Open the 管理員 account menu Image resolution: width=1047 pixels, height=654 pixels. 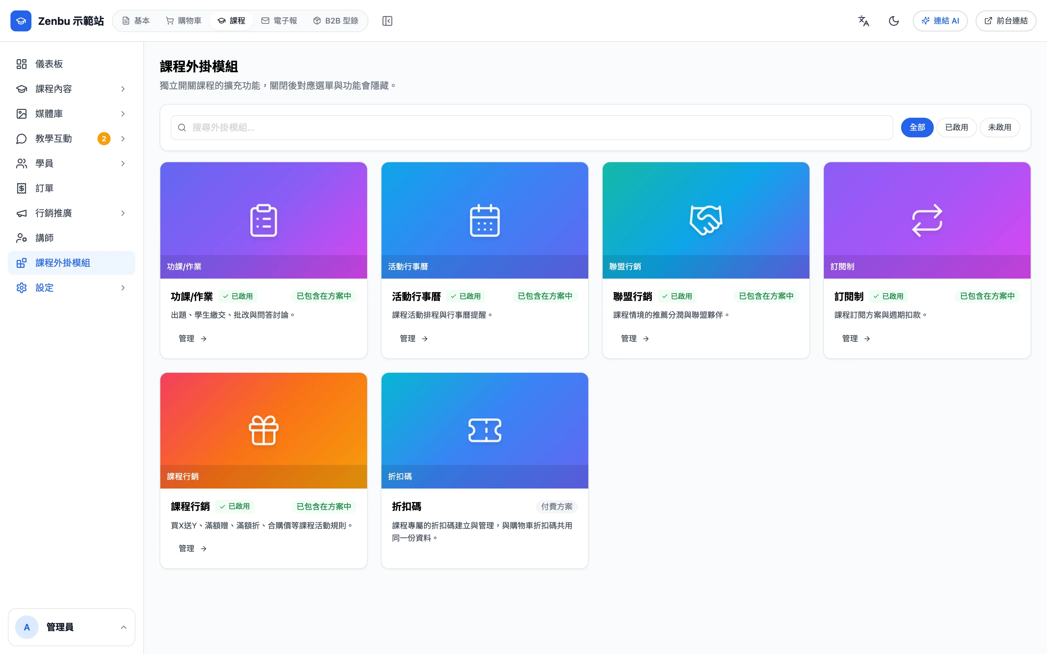pos(71,627)
